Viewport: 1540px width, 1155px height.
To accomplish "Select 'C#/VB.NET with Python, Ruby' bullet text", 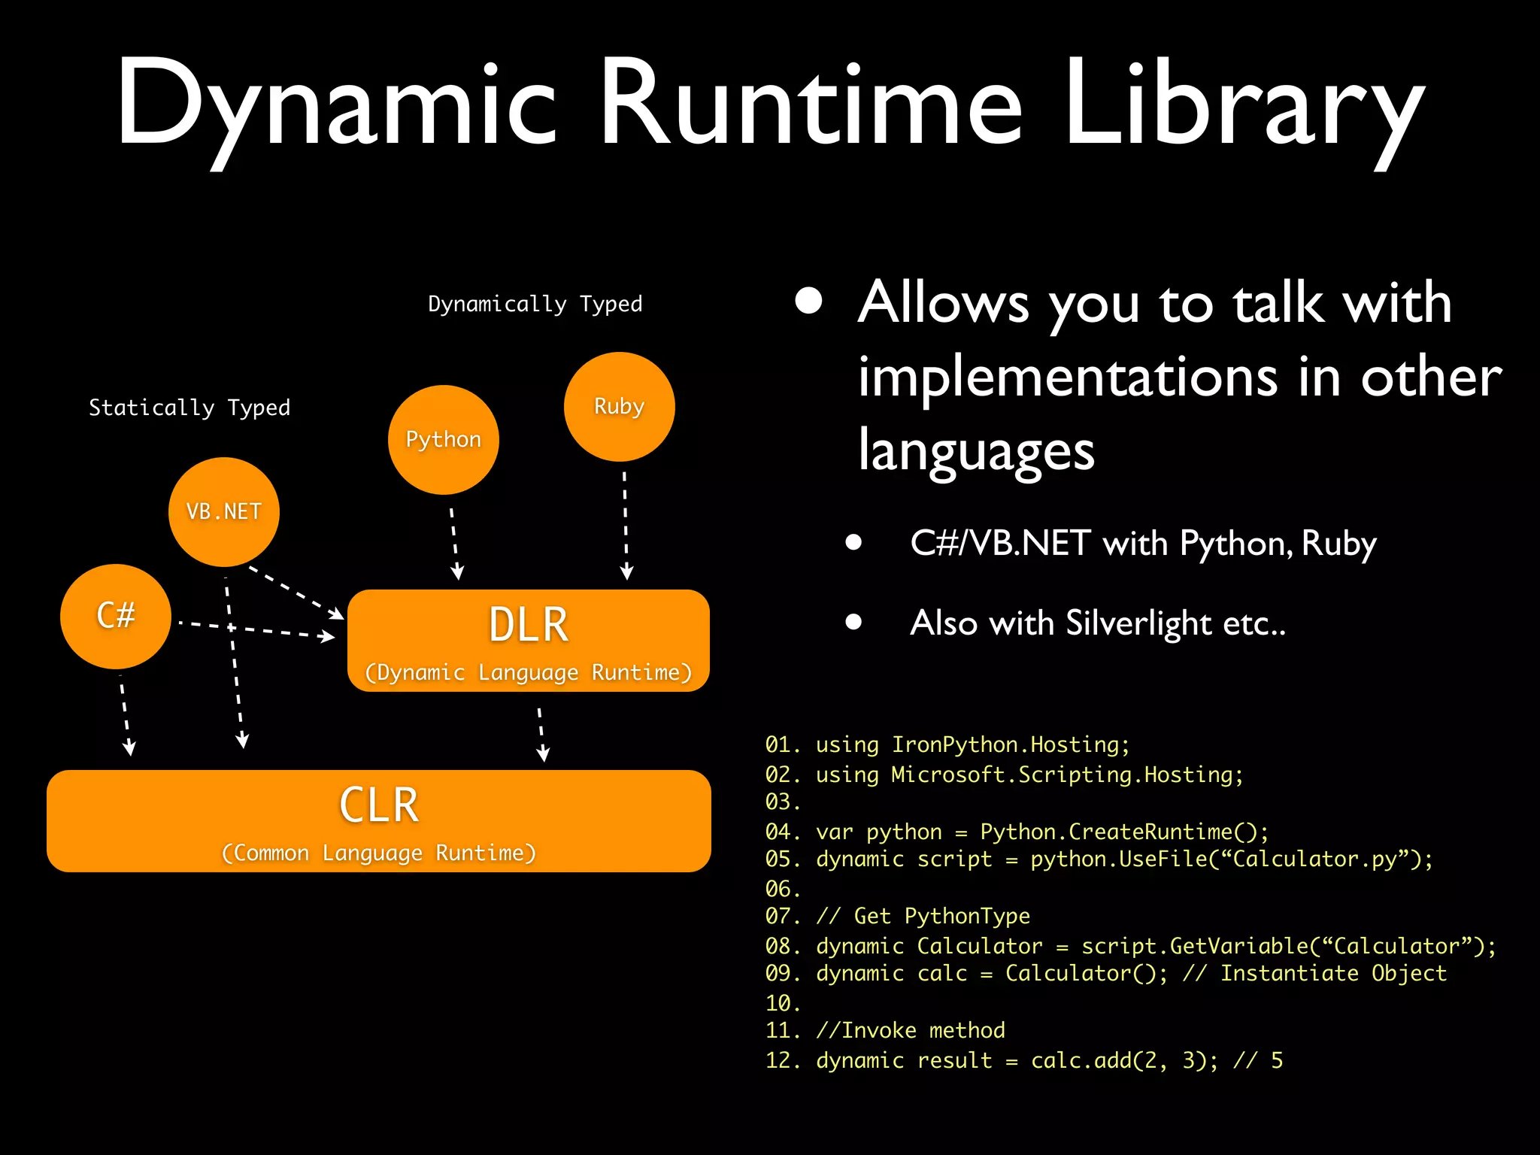I will point(1142,543).
